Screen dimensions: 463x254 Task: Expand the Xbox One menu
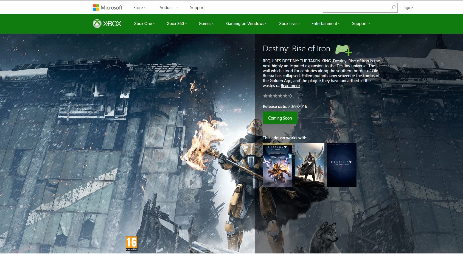tap(144, 24)
